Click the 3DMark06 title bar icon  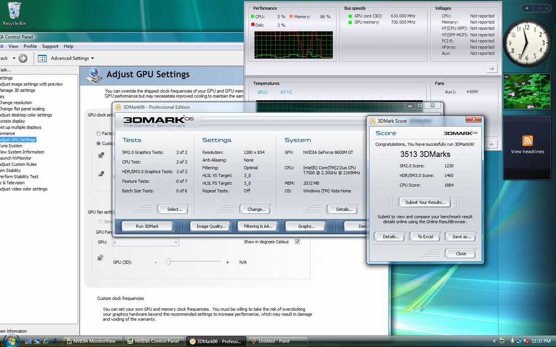(x=118, y=107)
